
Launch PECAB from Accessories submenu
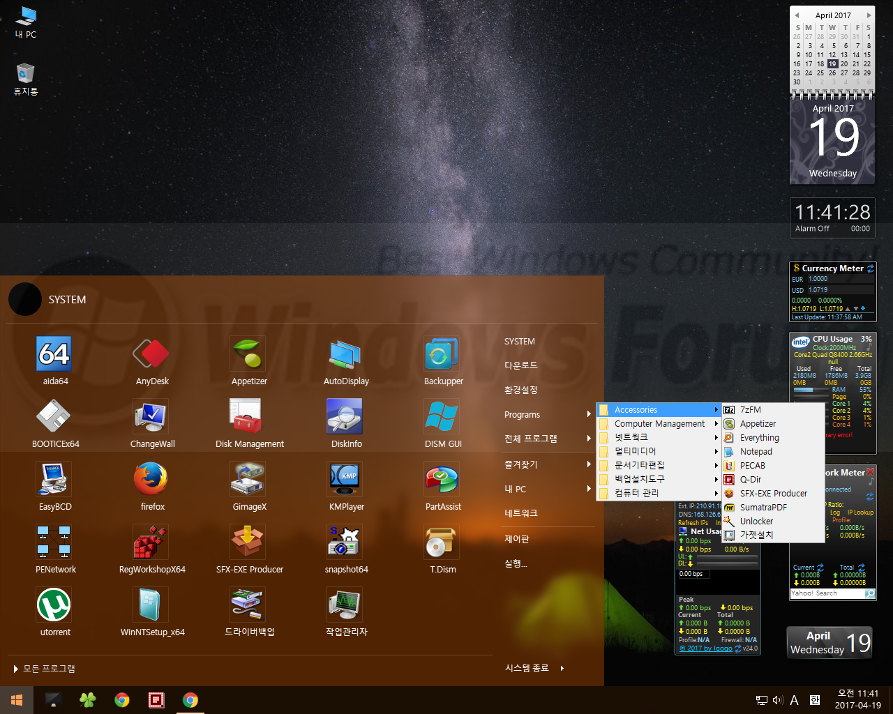tap(773, 466)
